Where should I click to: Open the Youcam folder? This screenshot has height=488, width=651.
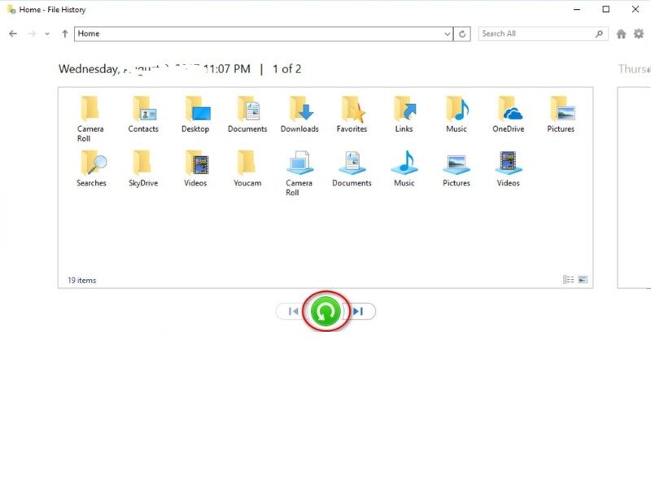point(247,168)
